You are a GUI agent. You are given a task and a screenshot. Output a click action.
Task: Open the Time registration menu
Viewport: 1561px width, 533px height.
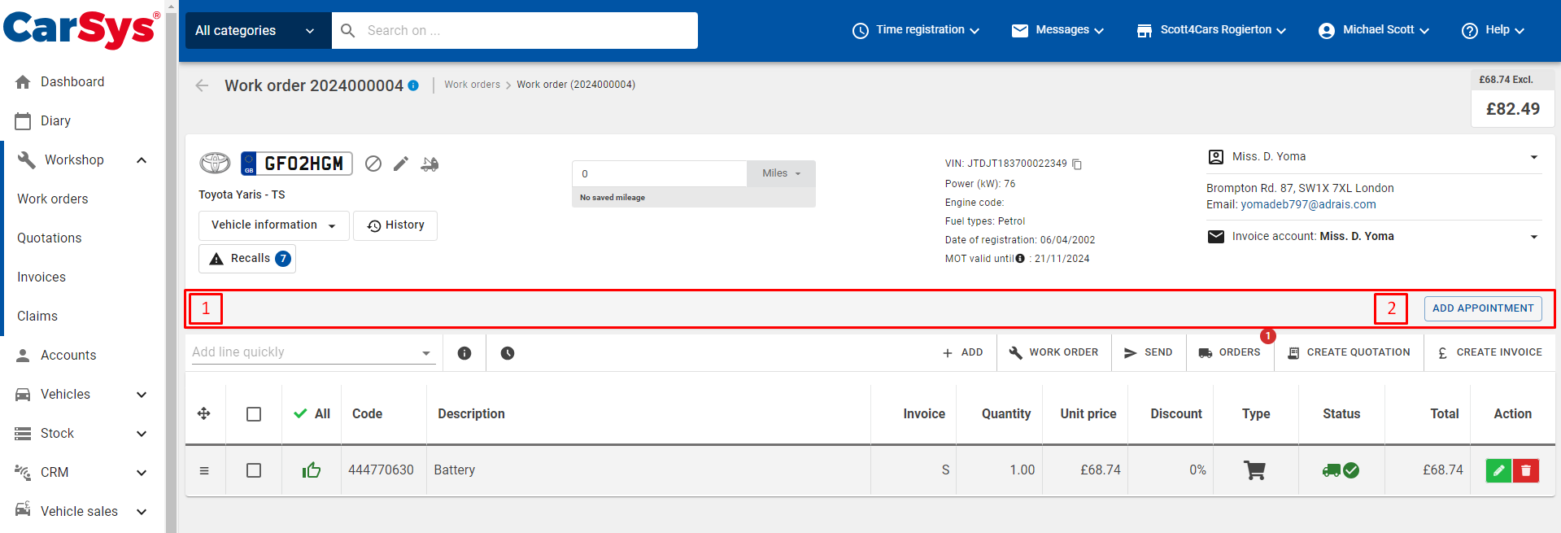tap(915, 30)
